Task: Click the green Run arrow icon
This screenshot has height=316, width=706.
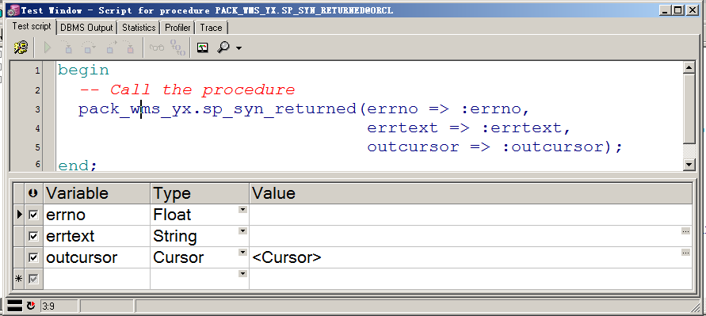Action: click(x=48, y=47)
